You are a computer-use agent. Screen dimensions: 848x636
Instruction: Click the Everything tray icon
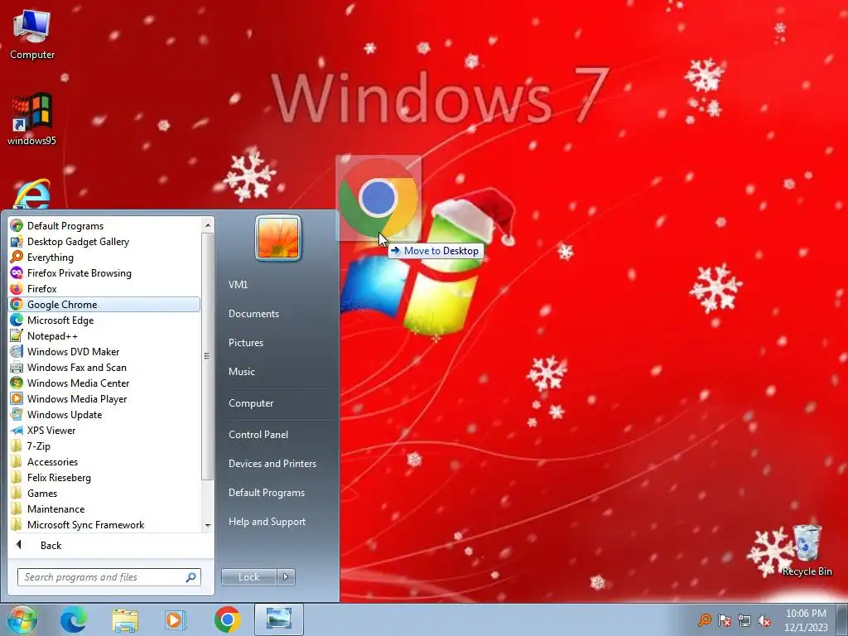click(x=705, y=619)
